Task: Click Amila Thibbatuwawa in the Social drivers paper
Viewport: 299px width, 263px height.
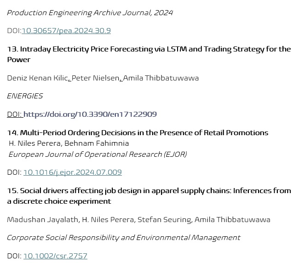Action: click(232, 219)
